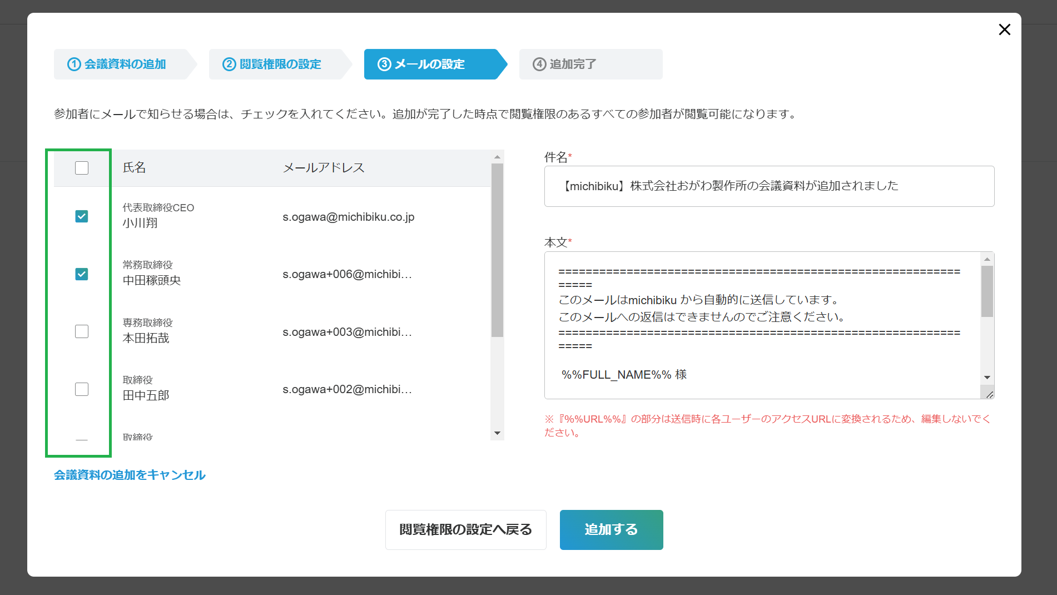The width and height of the screenshot is (1057, 595).
Task: Click the メールアドレス column header
Action: (x=324, y=167)
